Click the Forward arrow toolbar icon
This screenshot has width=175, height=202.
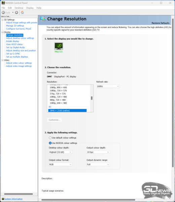pyautogui.click(x=16, y=12)
